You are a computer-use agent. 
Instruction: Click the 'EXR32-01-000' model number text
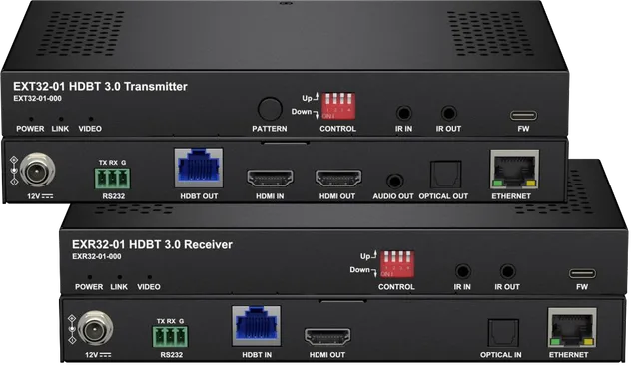coord(97,256)
